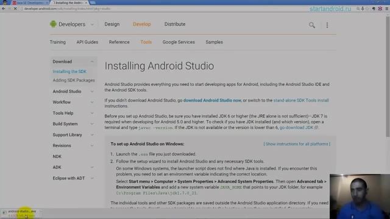Go to the Samples tab

(x=214, y=42)
